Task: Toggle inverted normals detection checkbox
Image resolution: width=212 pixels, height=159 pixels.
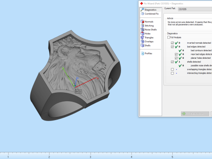Action: 172,43
